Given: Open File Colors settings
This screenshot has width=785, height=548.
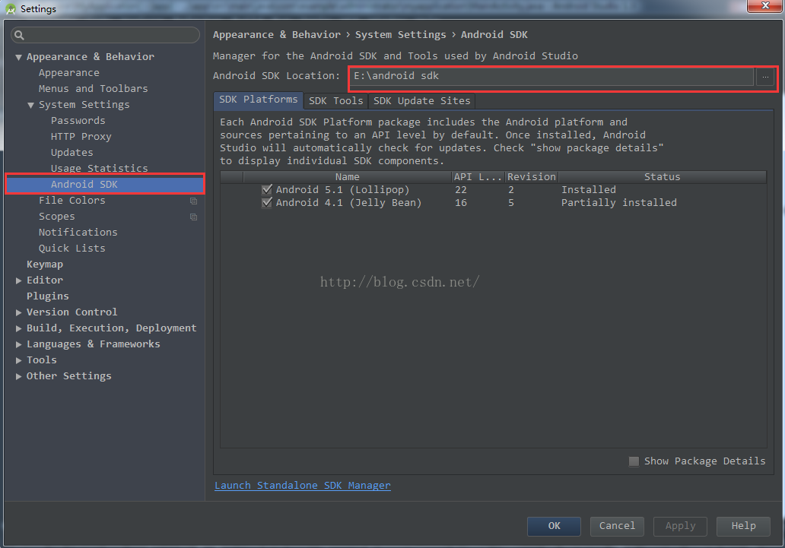Looking at the screenshot, I should click(x=72, y=201).
